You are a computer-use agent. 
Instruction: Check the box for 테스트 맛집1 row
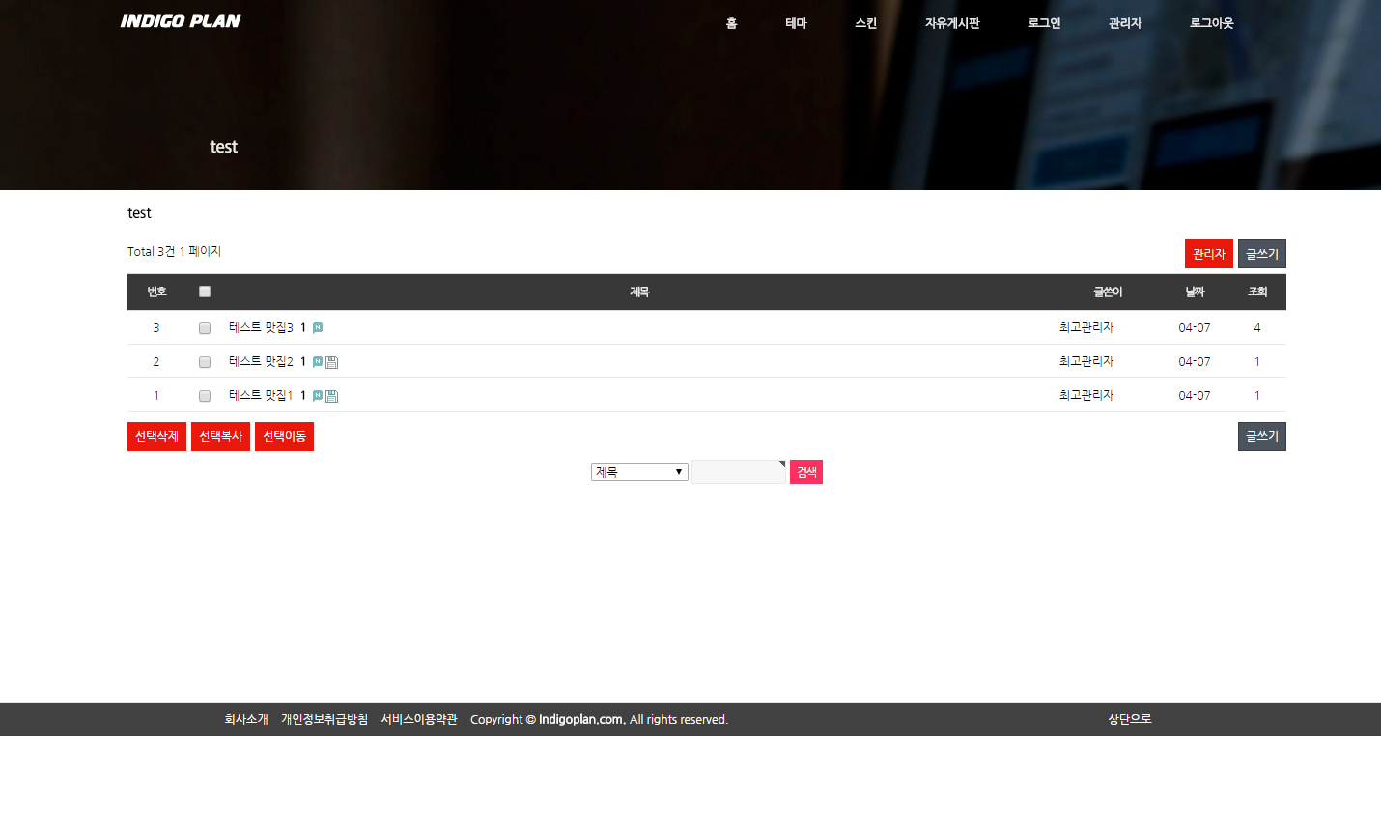[x=205, y=396]
